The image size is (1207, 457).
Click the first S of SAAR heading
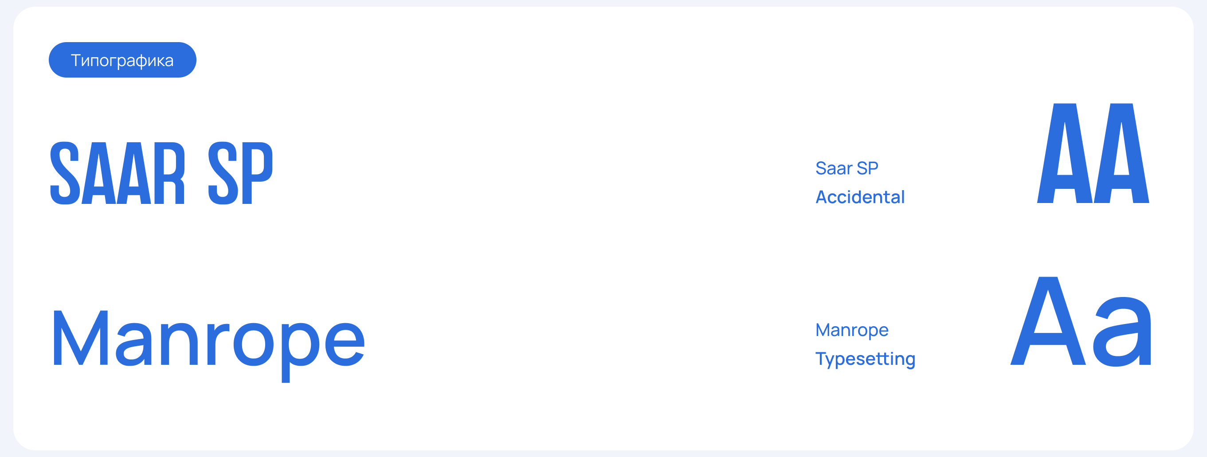click(x=65, y=173)
